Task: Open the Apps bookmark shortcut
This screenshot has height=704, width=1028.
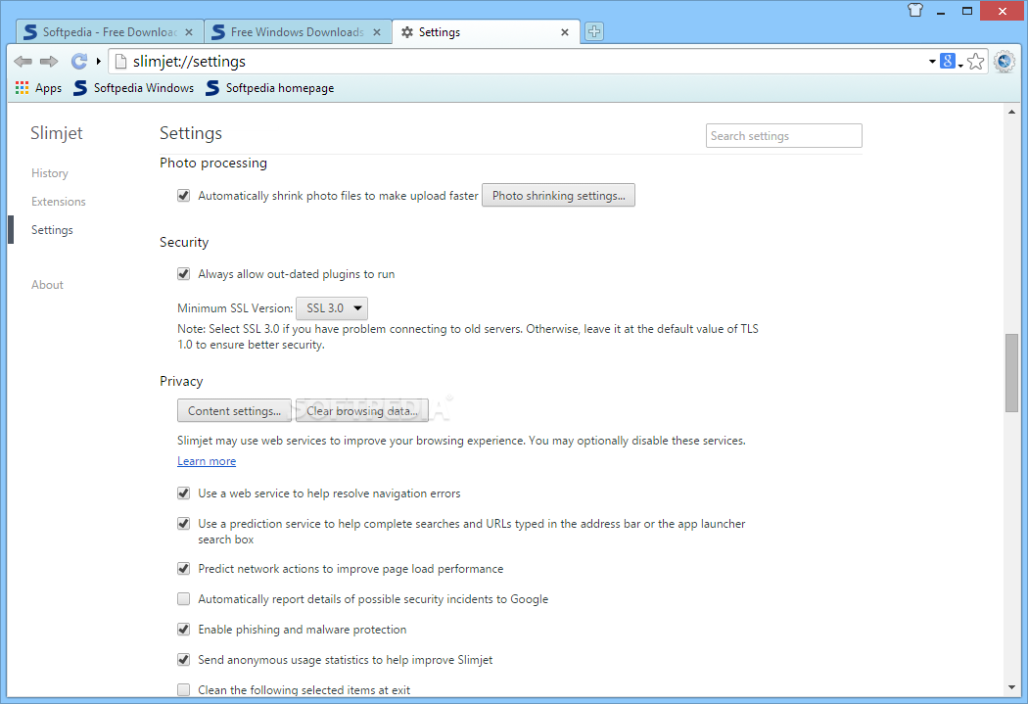Action: 39,88
